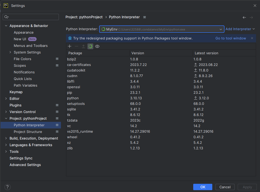Open Advanced Settings page
The height and width of the screenshot is (192, 260).
25,165
